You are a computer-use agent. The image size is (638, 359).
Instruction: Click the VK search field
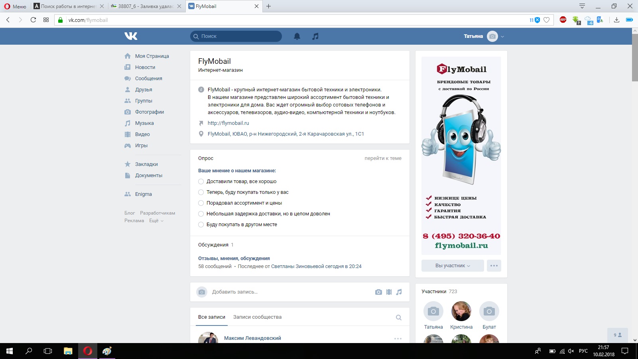(236, 36)
